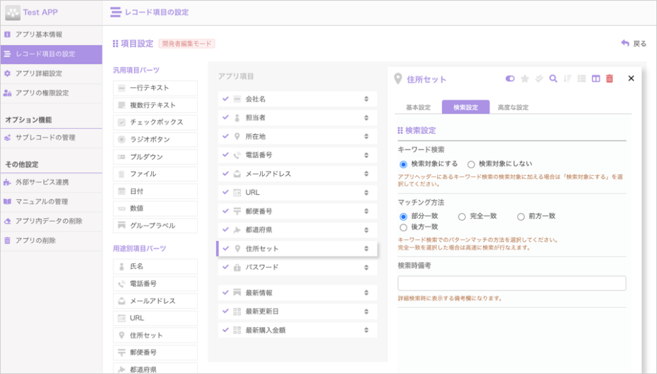The height and width of the screenshot is (374, 657).
Task: Open マニュアルの管理 in the sidebar
Action: coord(51,201)
